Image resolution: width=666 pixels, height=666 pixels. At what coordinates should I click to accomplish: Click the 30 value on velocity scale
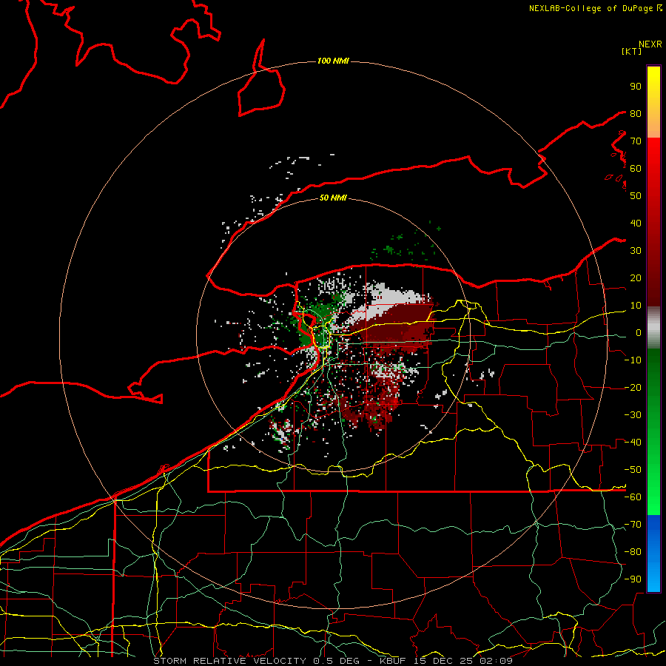[x=636, y=251]
